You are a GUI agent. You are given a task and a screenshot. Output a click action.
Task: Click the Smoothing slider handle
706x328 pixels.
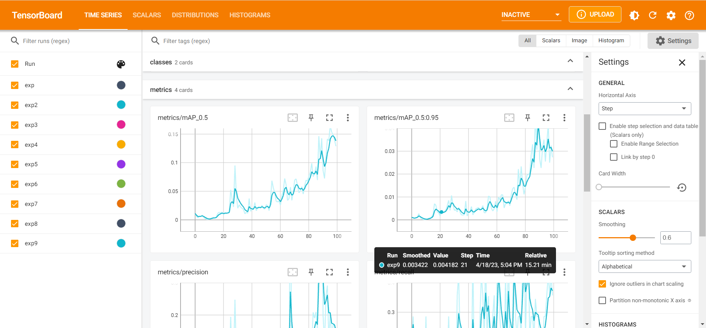633,238
